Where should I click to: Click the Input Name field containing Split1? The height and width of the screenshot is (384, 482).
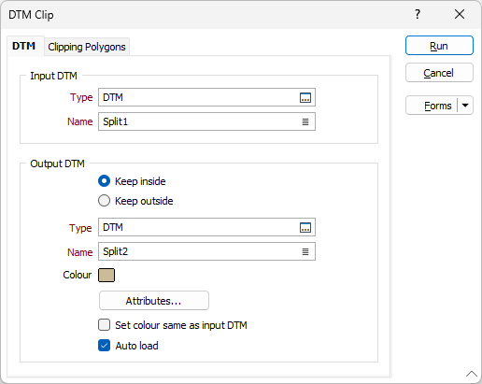(x=206, y=121)
